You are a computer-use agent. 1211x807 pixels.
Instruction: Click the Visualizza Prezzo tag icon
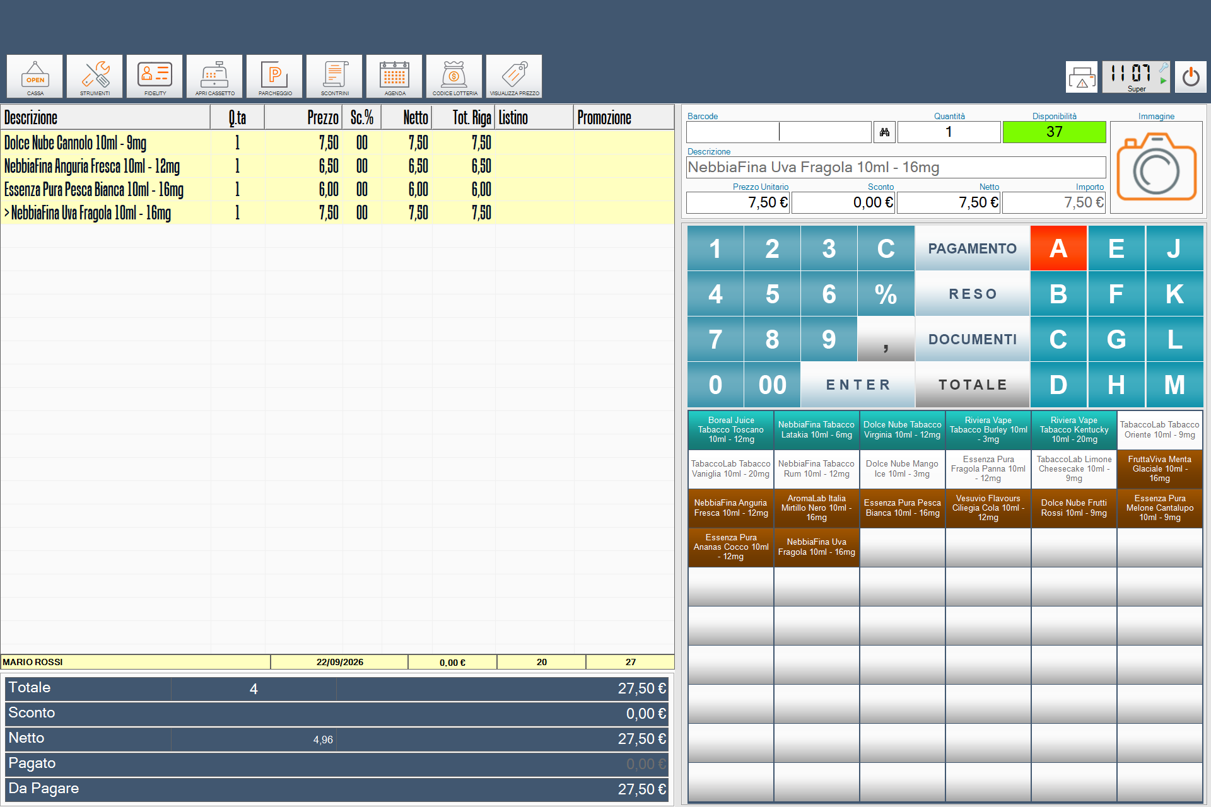pyautogui.click(x=514, y=76)
